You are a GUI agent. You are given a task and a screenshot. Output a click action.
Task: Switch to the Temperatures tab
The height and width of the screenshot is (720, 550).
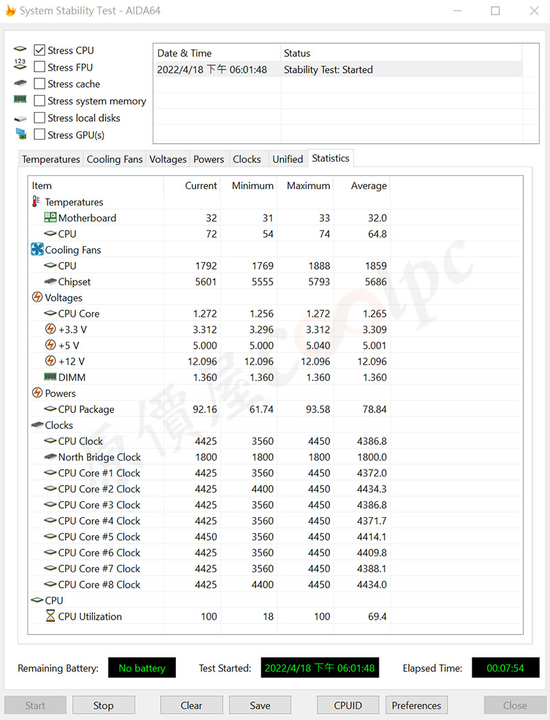51,160
